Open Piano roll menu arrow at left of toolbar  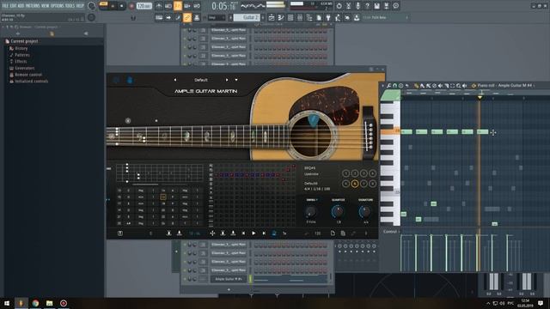[x=382, y=86]
